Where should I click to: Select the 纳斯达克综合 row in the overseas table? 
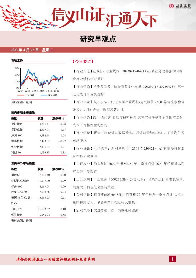click(x=39, y=181)
